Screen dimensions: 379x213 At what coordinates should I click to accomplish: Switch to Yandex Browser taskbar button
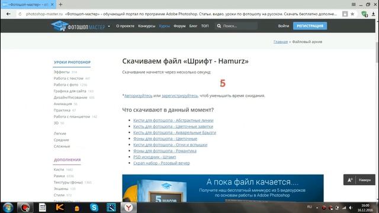pos(129,208)
